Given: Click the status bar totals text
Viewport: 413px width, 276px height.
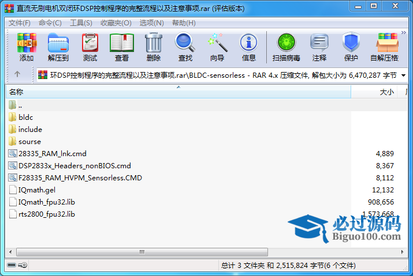Looking at the screenshot, I should (288, 266).
